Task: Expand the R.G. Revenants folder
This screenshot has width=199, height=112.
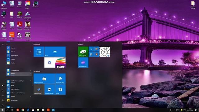Action: (x=19, y=70)
